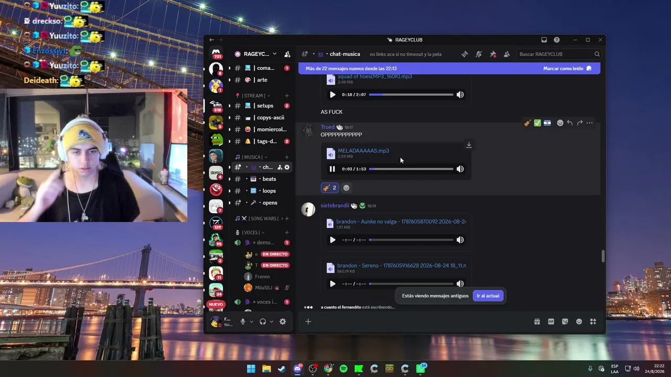Click the search magnifier icon

click(597, 54)
